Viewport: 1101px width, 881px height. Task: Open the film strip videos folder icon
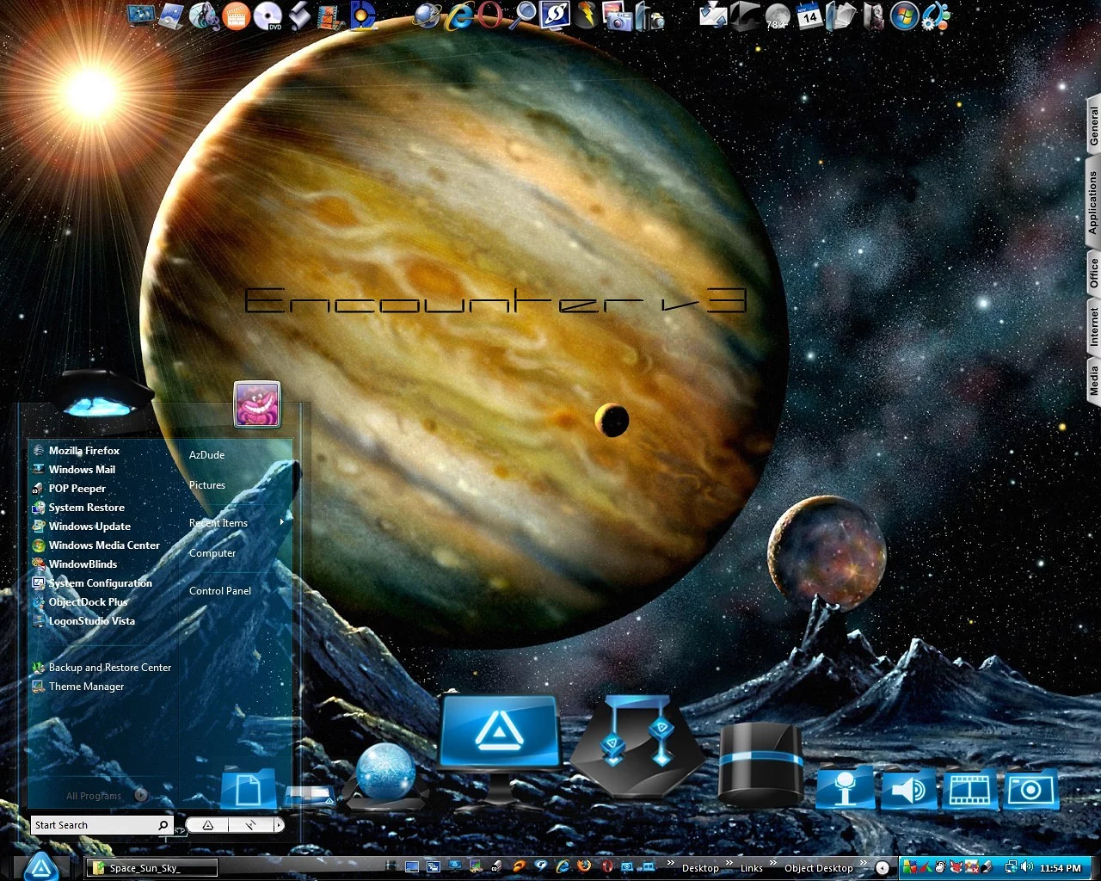coord(969,789)
